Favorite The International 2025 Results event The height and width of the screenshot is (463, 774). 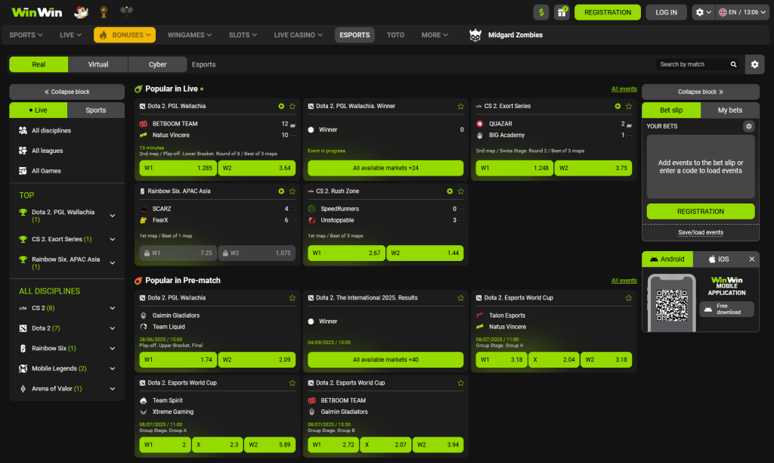click(460, 298)
